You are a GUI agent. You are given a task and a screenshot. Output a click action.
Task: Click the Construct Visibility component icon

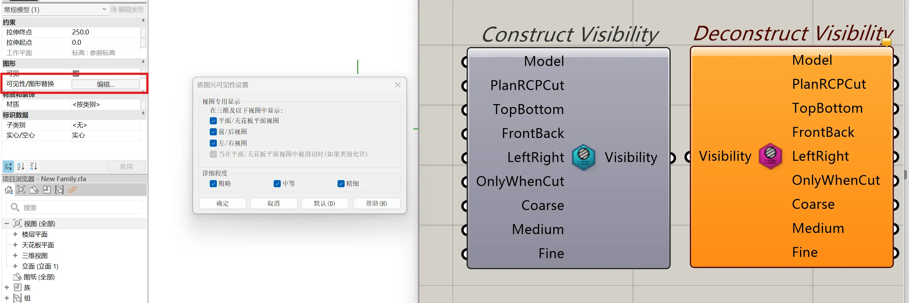coord(583,157)
